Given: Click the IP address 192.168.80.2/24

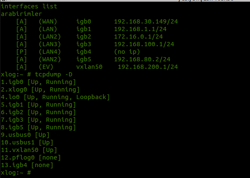Looking at the screenshot, I should pyautogui.click(x=142, y=59).
